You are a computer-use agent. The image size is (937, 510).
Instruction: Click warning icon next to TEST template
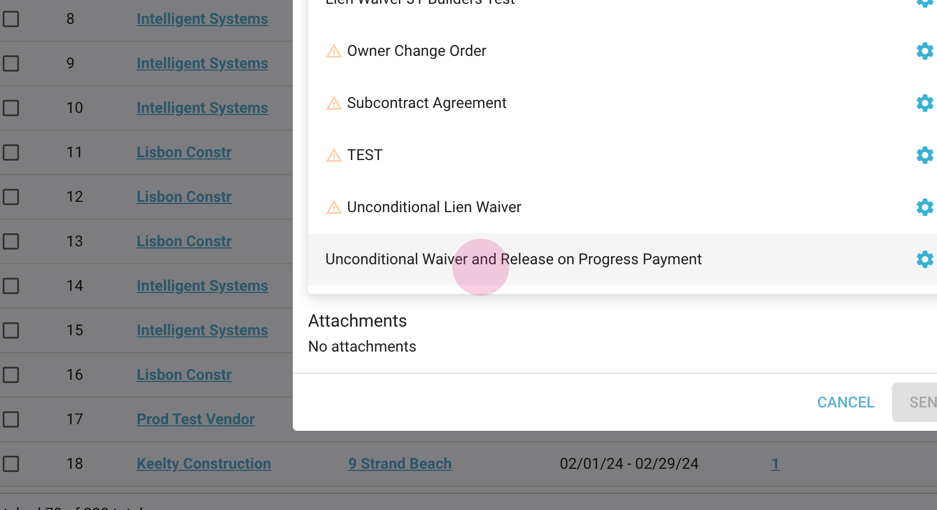tap(334, 156)
